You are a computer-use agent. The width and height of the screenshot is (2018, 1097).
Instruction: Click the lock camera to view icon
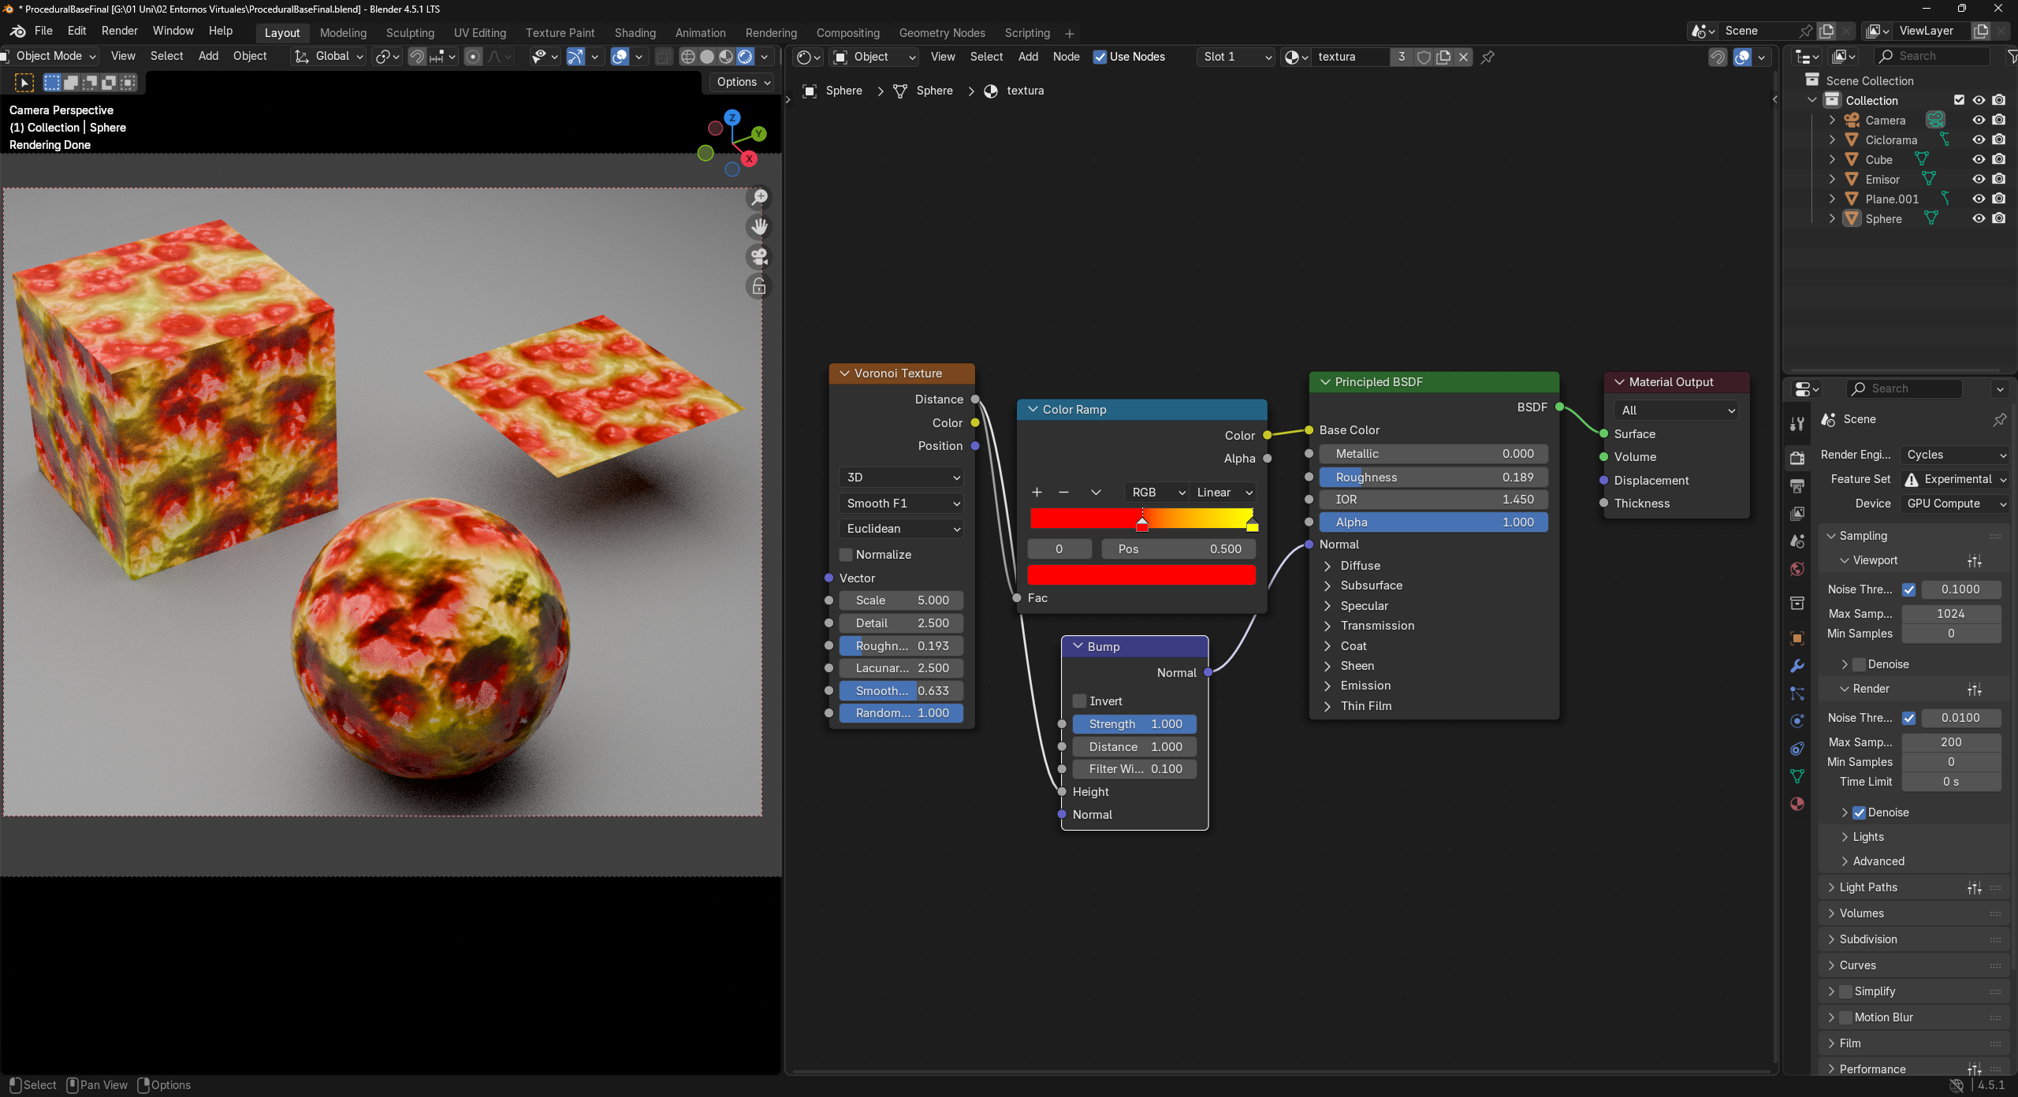click(759, 287)
